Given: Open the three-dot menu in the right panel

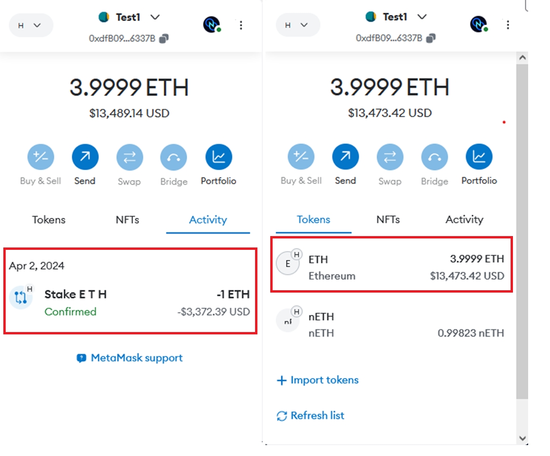Looking at the screenshot, I should [x=508, y=25].
